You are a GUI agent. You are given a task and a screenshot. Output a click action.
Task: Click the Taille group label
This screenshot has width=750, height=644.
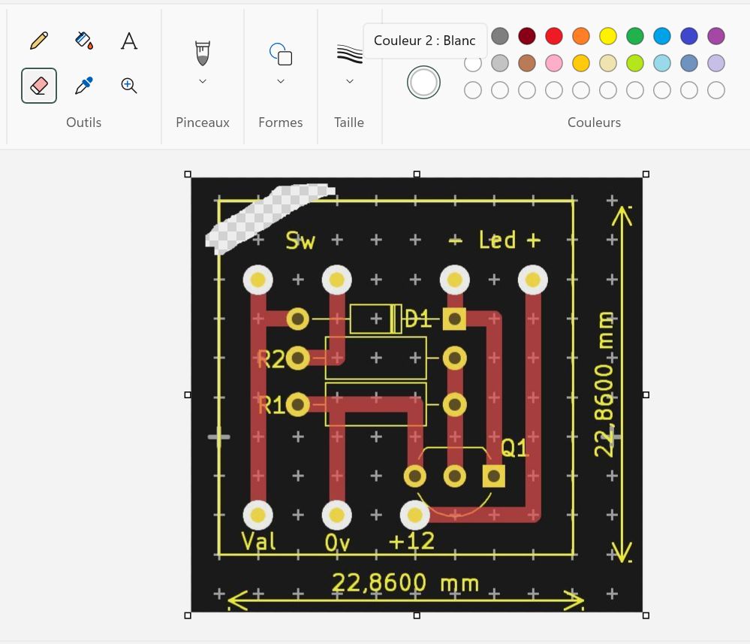[349, 122]
